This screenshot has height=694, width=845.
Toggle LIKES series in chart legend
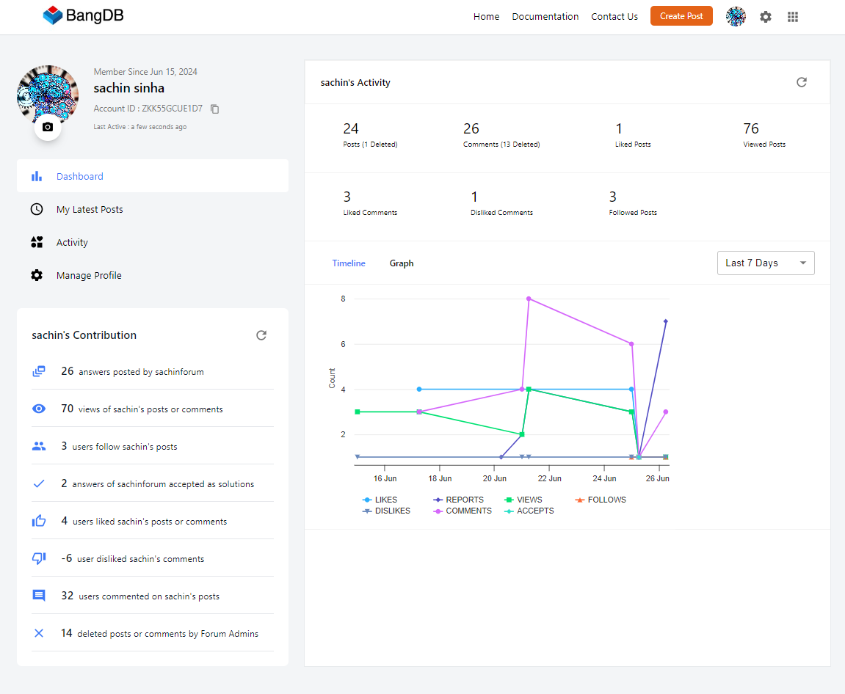coord(380,500)
